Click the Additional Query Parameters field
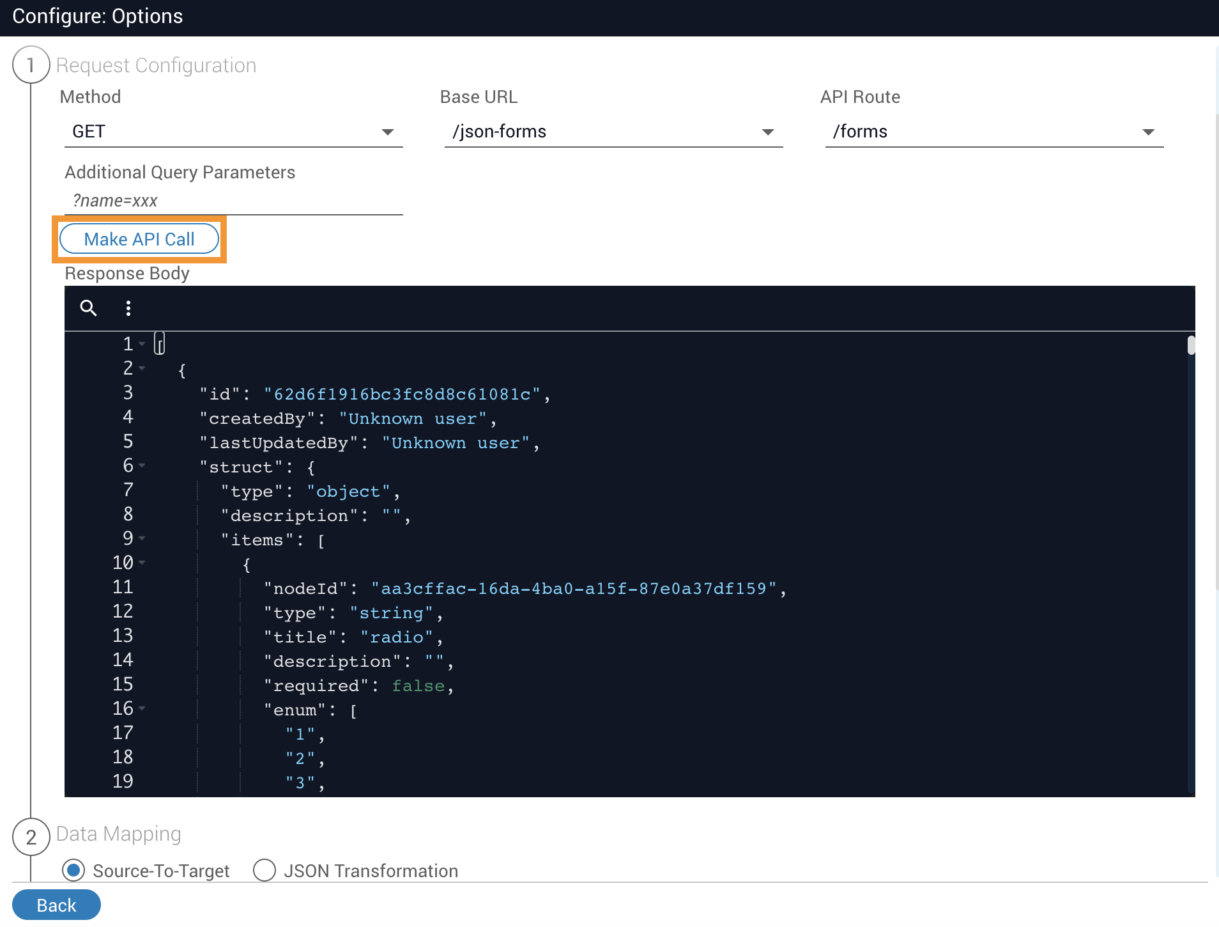1219x927 pixels. tap(233, 201)
